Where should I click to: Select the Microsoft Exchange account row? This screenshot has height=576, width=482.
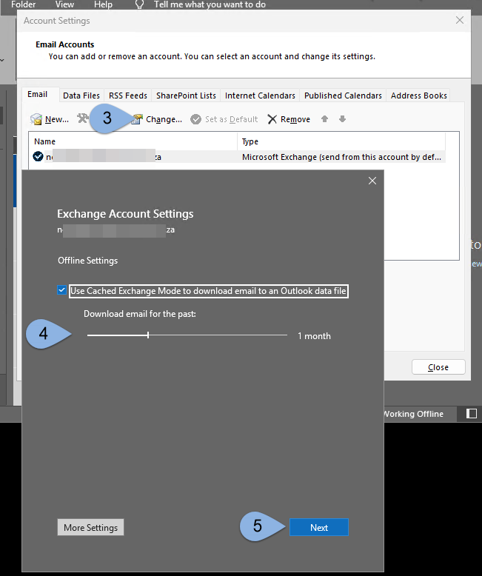coord(237,157)
